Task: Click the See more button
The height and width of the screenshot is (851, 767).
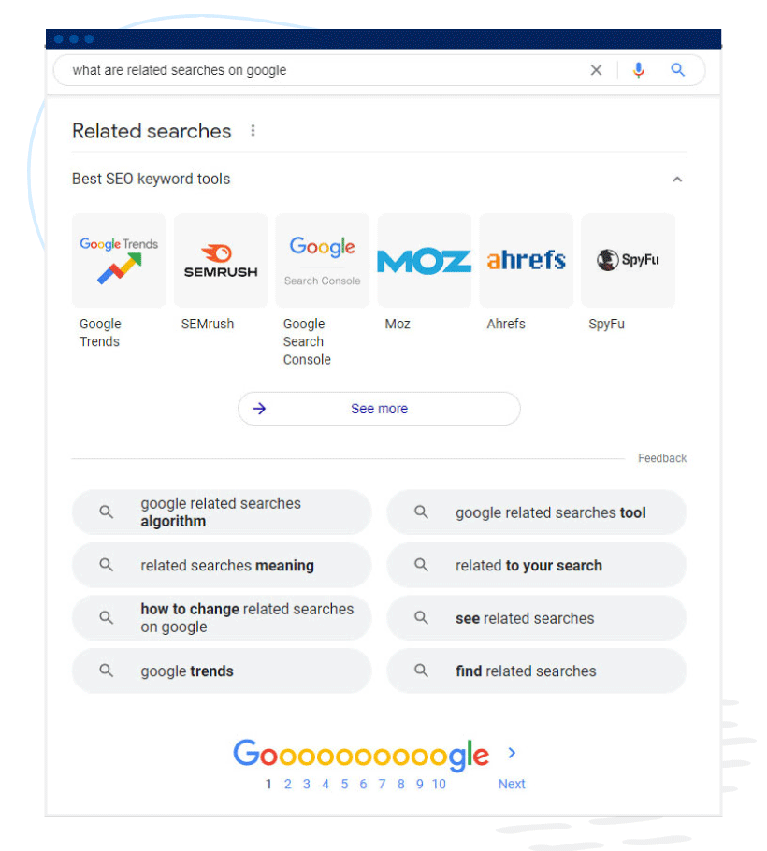Action: [x=379, y=409]
